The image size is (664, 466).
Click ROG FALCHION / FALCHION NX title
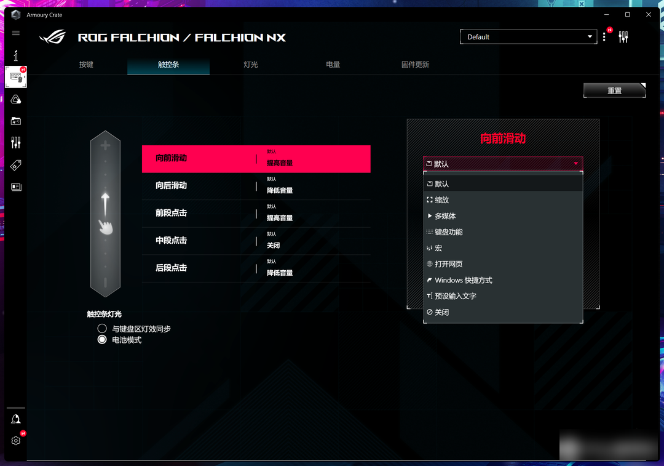tap(181, 38)
